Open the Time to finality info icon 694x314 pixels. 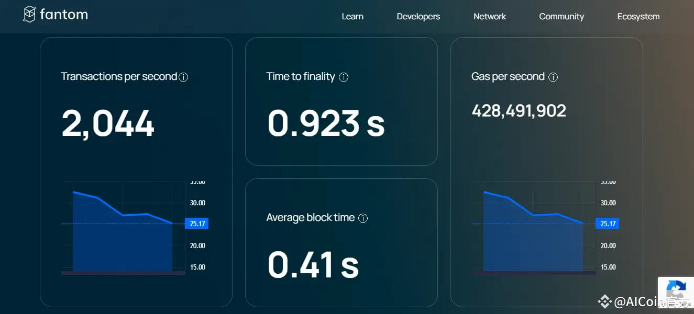pos(344,76)
